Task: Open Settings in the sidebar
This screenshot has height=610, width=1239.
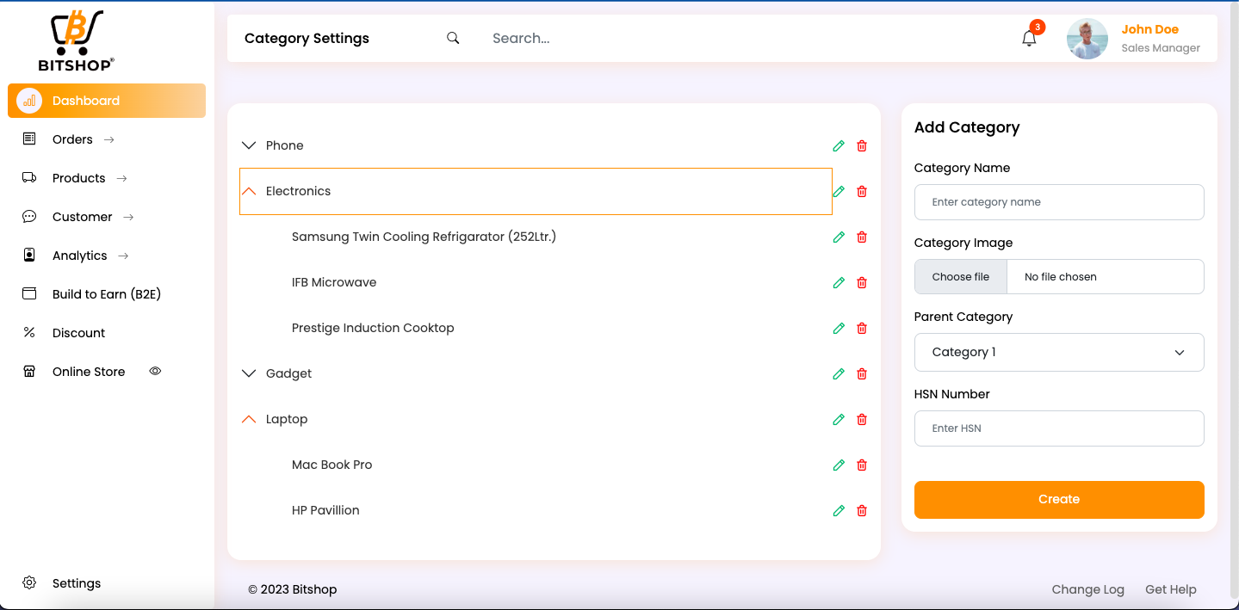Action: coord(76,583)
